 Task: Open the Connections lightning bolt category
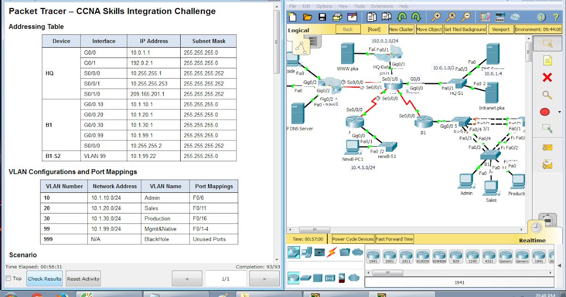point(331,253)
